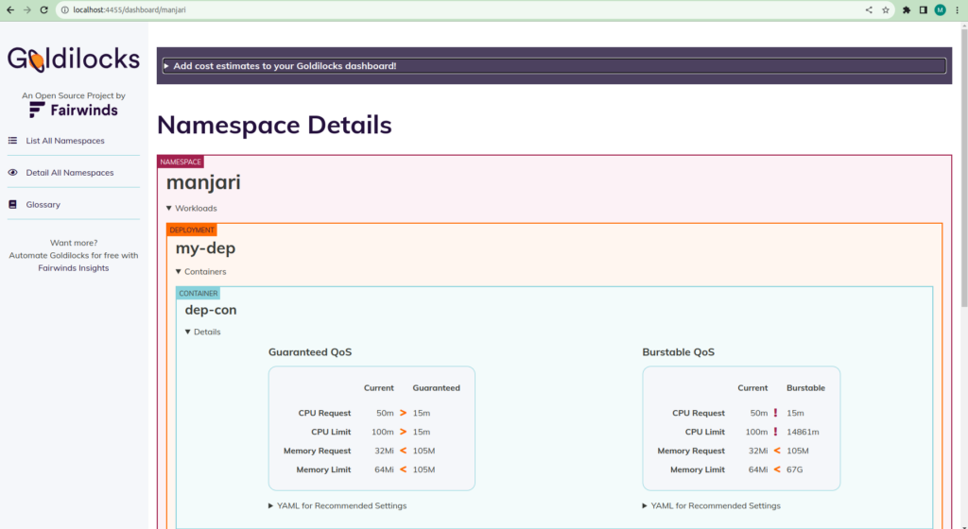The width and height of the screenshot is (968, 529).
Task: Bookmark this page with the star icon
Action: pyautogui.click(x=886, y=9)
